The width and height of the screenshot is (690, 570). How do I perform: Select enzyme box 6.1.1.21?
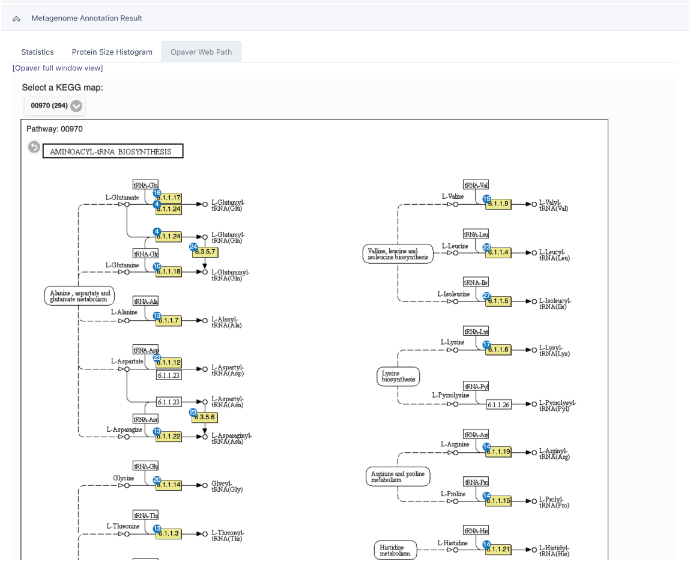[x=498, y=550]
